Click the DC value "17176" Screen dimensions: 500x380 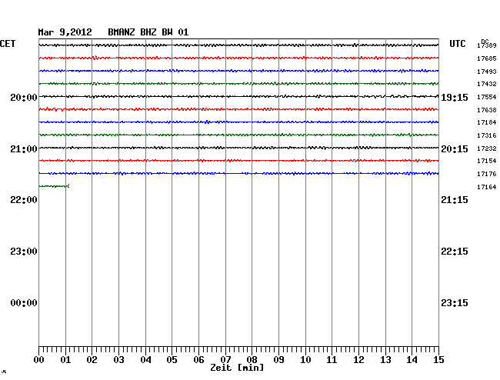point(487,174)
